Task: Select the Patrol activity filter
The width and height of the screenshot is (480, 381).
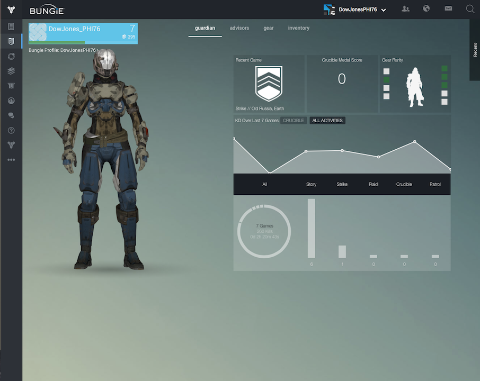Action: tap(435, 184)
